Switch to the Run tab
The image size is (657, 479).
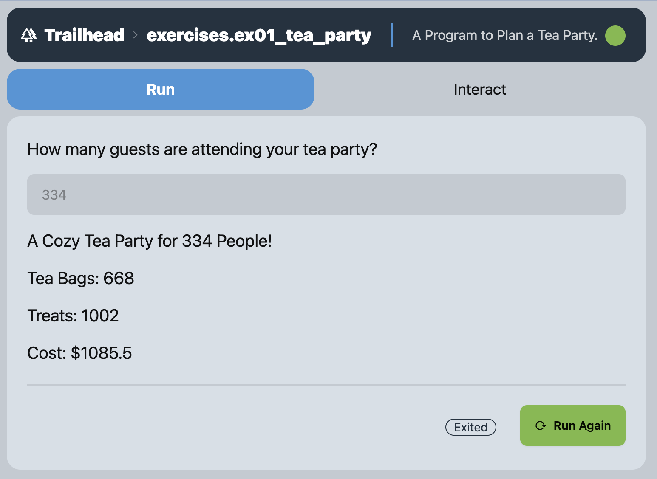(161, 89)
